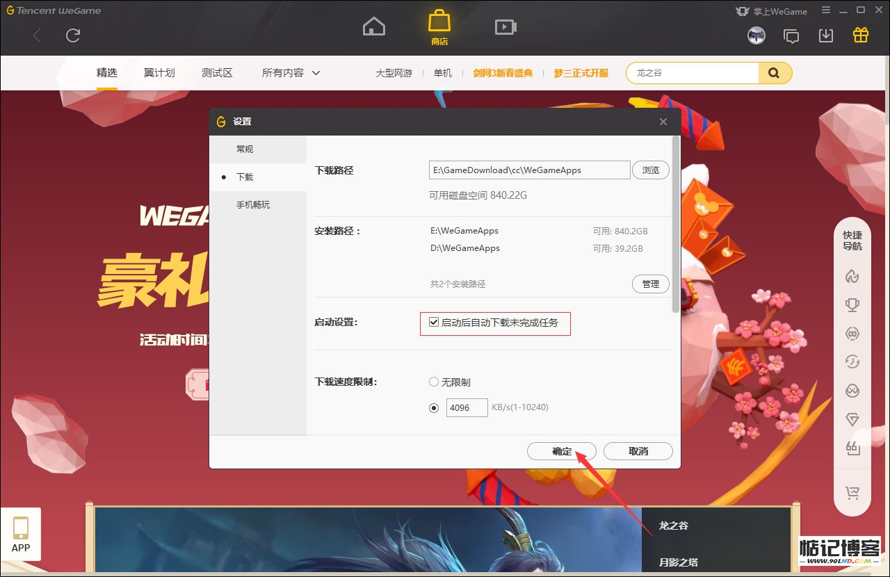Open the 剑网3新春盛典 link
Screen dimensions: 890x577
(503, 73)
